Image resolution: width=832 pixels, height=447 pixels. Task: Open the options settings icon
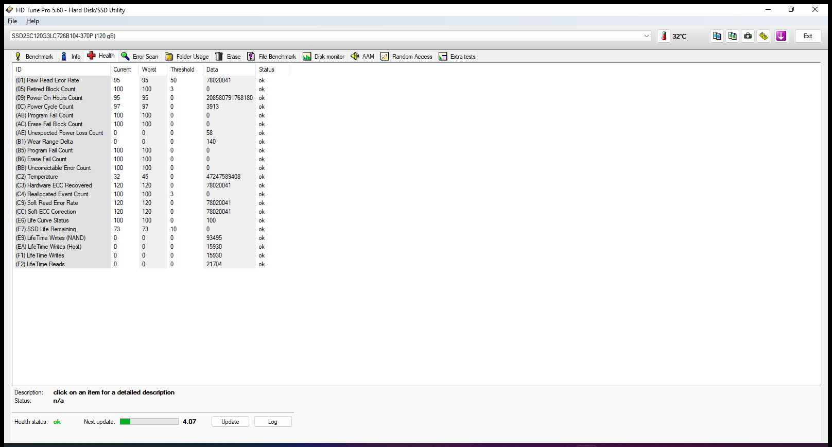pos(764,36)
